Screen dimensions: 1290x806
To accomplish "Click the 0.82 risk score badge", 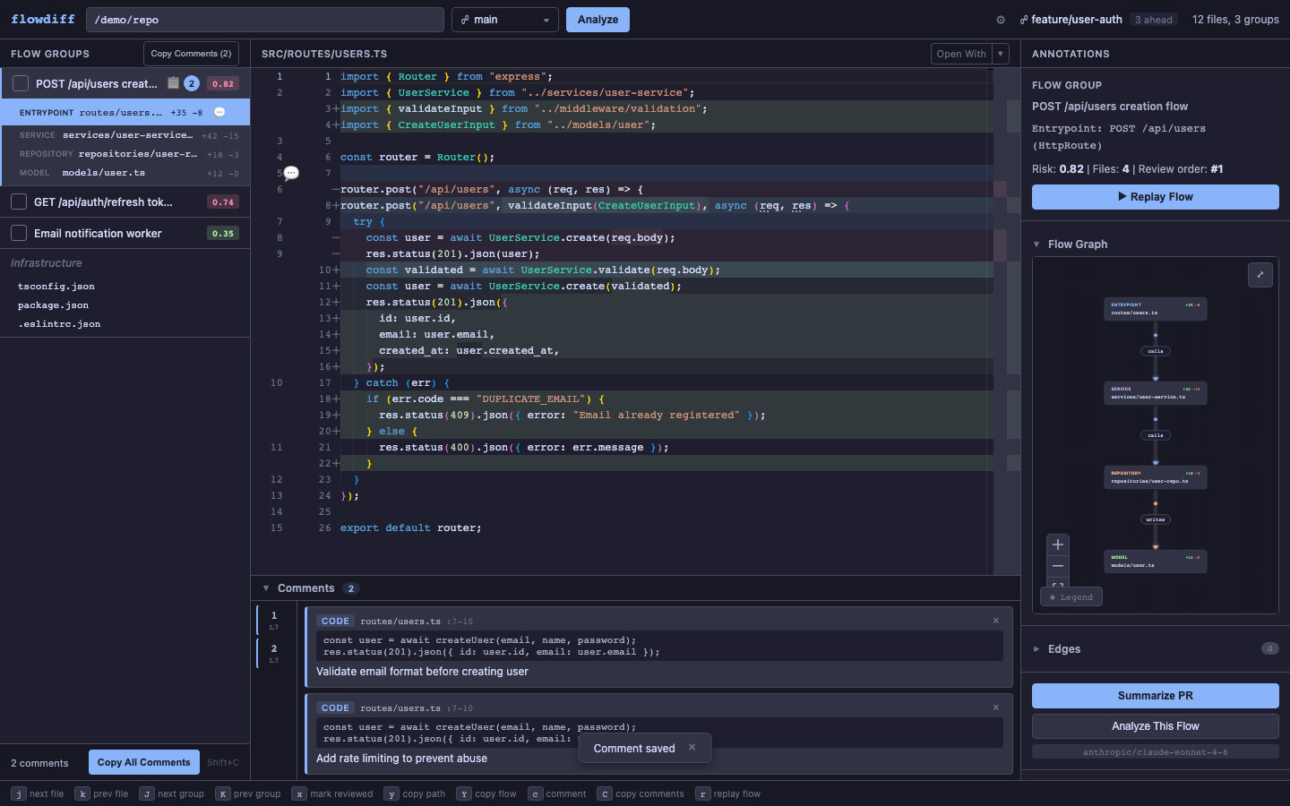I will click(x=223, y=84).
